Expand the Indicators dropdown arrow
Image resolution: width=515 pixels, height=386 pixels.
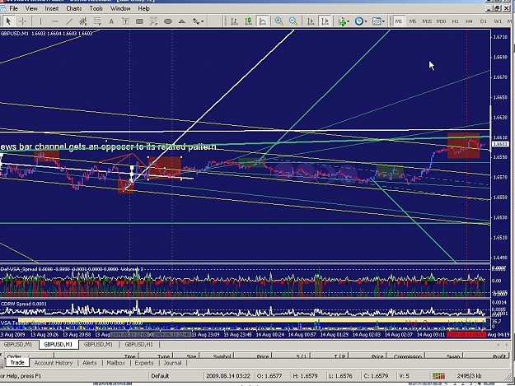(x=349, y=21)
